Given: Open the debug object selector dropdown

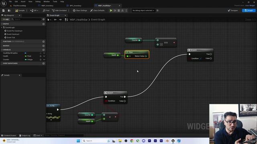Looking at the screenshot, I should pyautogui.click(x=143, y=10).
